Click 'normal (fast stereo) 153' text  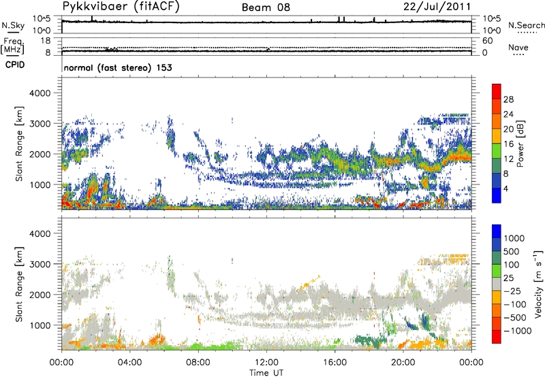click(118, 67)
